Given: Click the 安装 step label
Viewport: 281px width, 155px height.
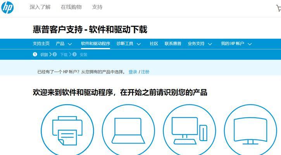Looking at the screenshot, I should tap(83, 55).
